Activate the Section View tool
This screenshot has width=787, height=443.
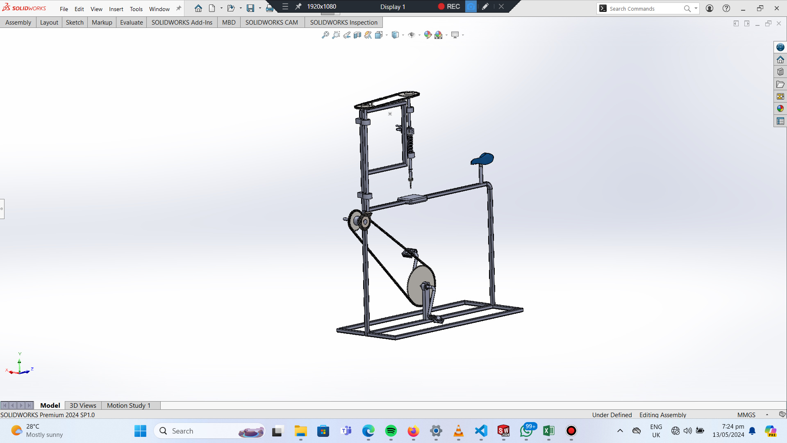357,35
